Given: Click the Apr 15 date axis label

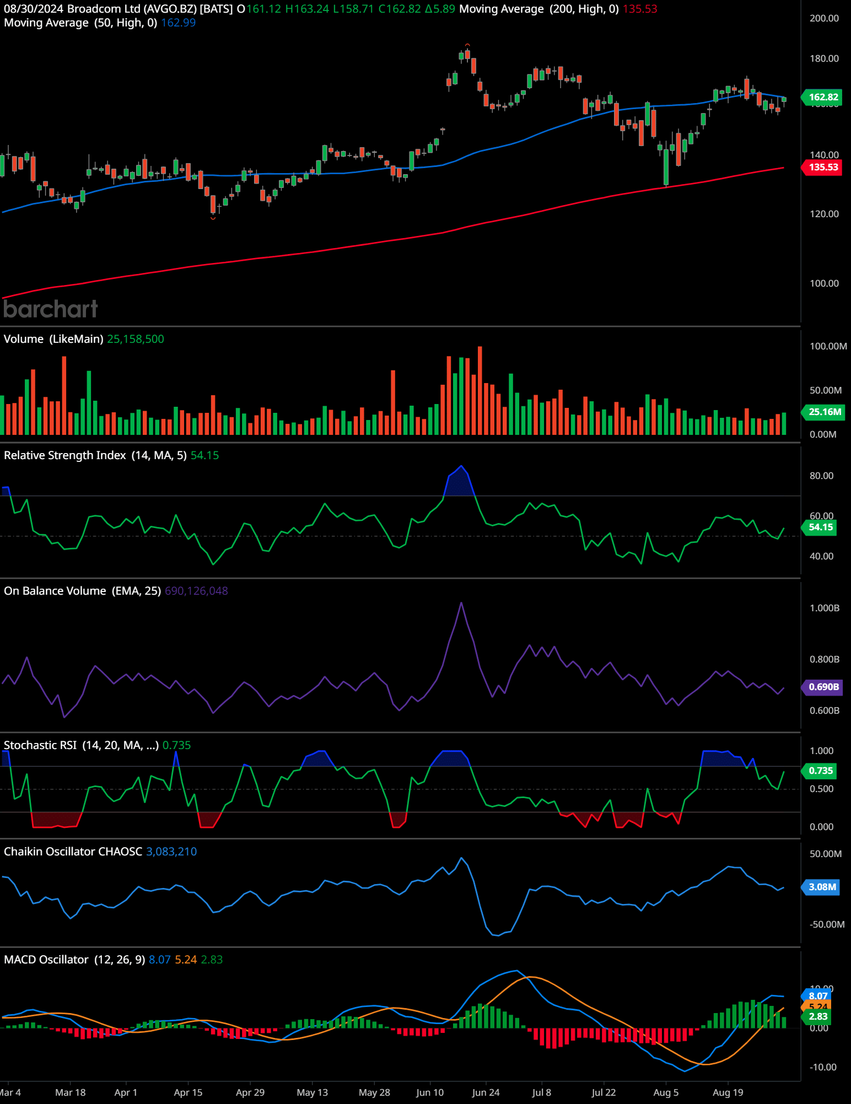Looking at the screenshot, I should [x=188, y=1092].
